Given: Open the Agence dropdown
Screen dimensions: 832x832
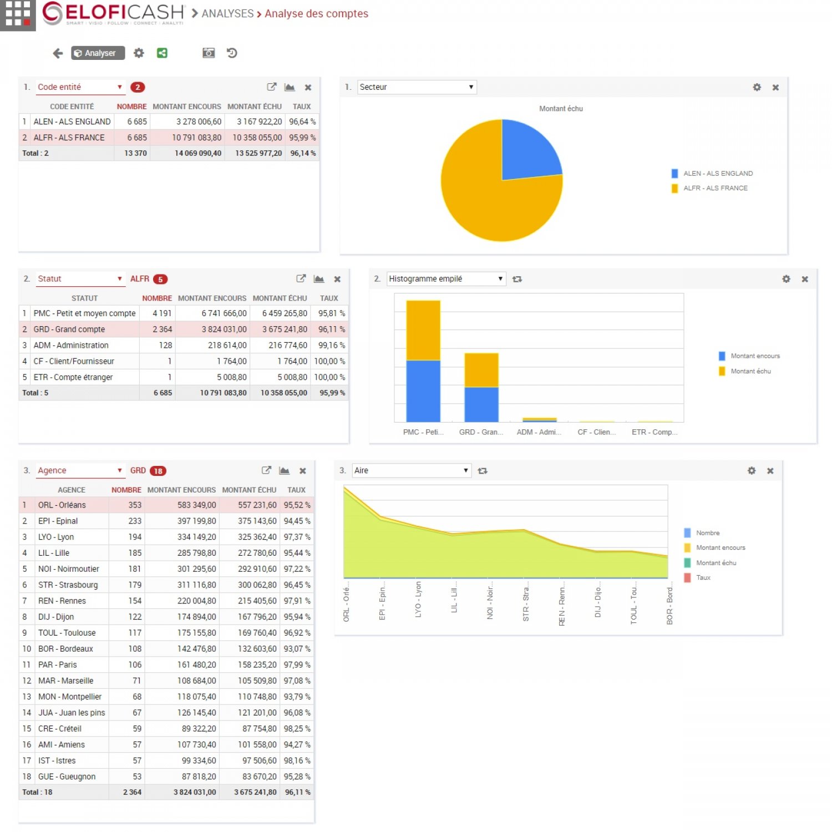Looking at the screenshot, I should (x=80, y=470).
